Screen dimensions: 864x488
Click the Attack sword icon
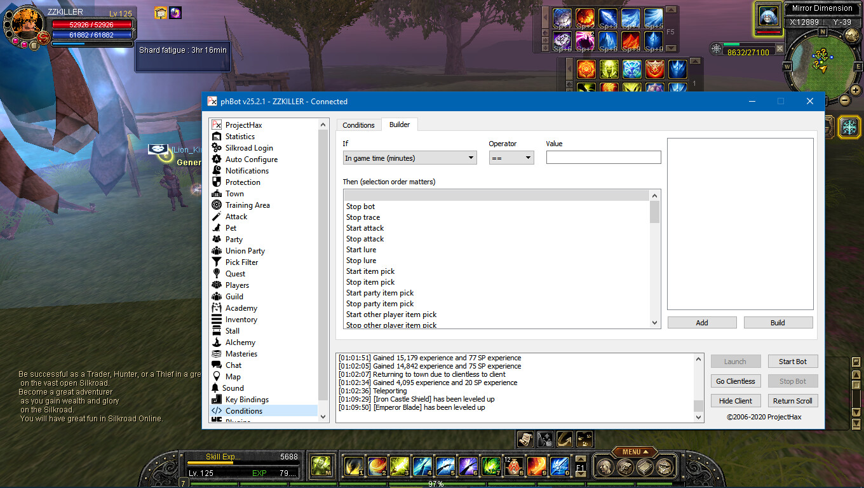(x=217, y=217)
